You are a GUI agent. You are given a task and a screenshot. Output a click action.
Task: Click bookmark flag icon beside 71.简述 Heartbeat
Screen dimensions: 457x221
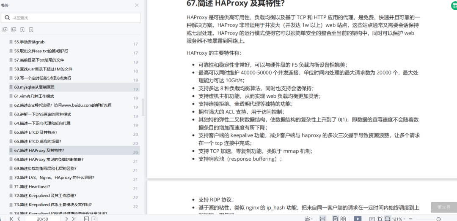point(11,186)
